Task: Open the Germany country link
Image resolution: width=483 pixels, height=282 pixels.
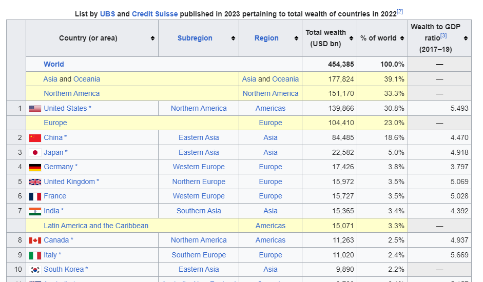Action: coord(59,167)
